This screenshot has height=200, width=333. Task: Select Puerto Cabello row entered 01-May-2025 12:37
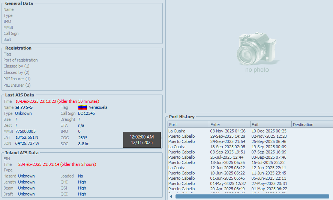[250, 183]
